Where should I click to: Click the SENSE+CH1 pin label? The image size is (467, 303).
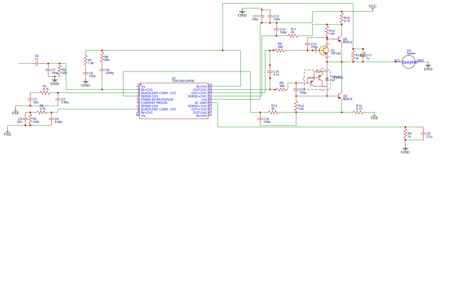(x=197, y=96)
